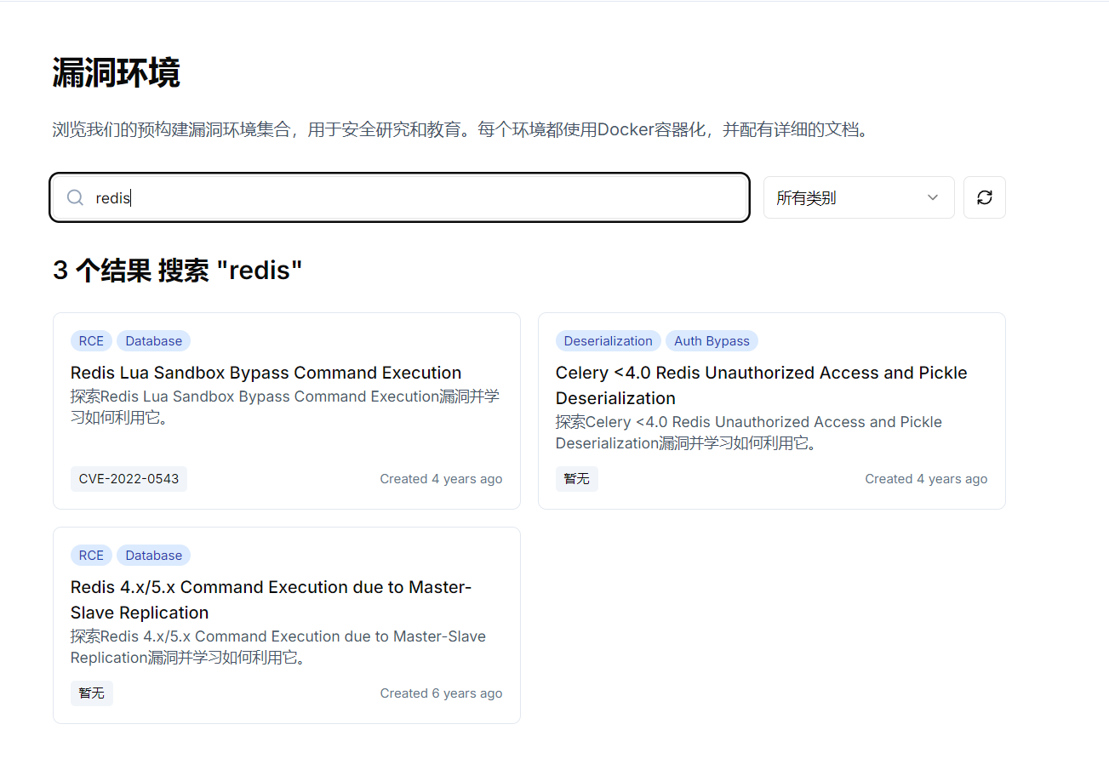The width and height of the screenshot is (1109, 770).
Task: Click the Auth Bypass tag
Action: (x=712, y=341)
